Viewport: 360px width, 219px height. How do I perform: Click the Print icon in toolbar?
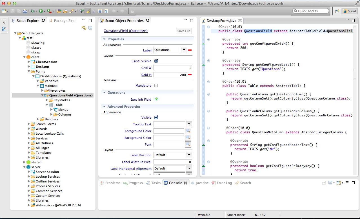point(25,11)
